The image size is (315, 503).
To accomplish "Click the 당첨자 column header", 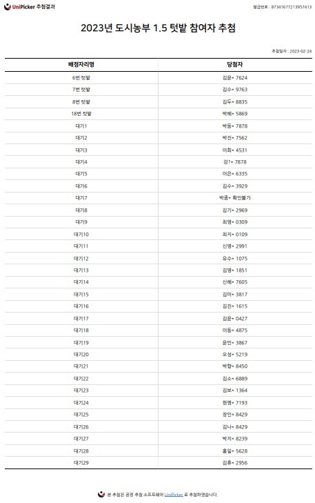I will tap(235, 64).
